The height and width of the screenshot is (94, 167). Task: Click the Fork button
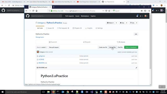132,23
